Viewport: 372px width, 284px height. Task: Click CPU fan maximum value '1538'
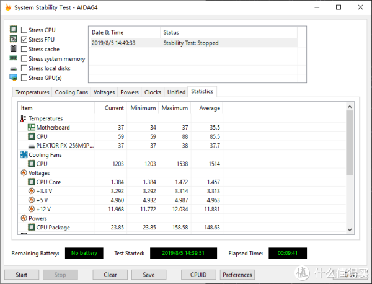(x=182, y=164)
